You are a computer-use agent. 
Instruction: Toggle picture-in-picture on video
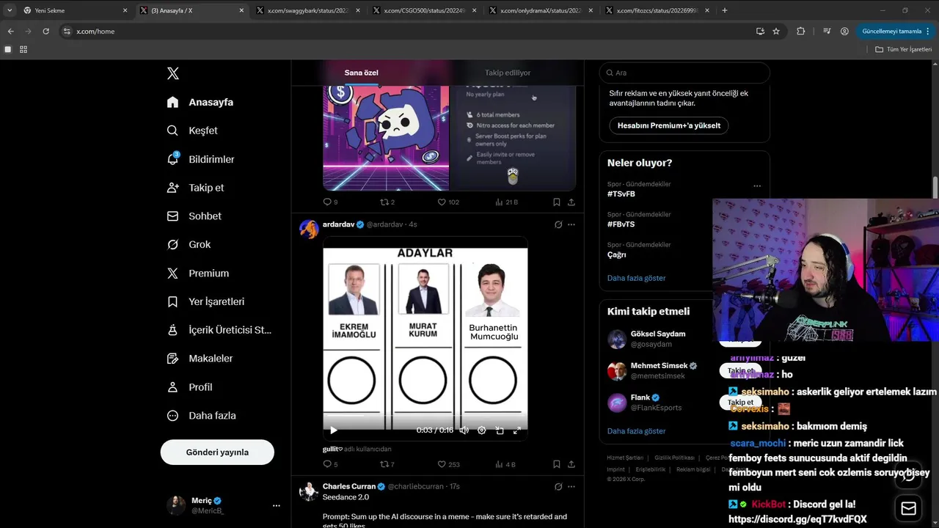(x=500, y=430)
